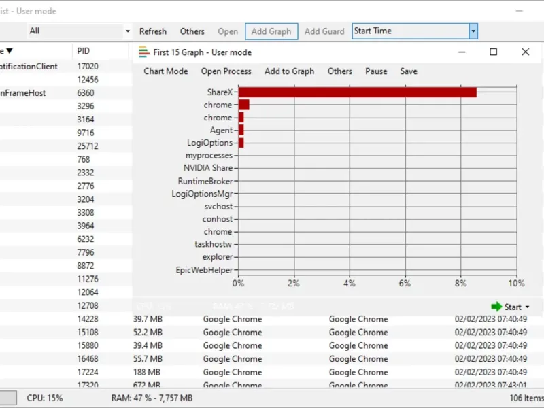Click the conhost chart label
The image size is (544, 408).
point(218,219)
